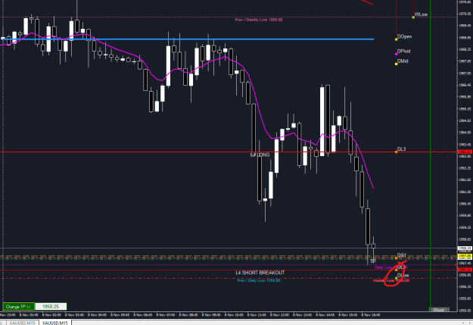Click the L4 SHORT BREAKOUT label
473x325 pixels.
tap(260, 273)
